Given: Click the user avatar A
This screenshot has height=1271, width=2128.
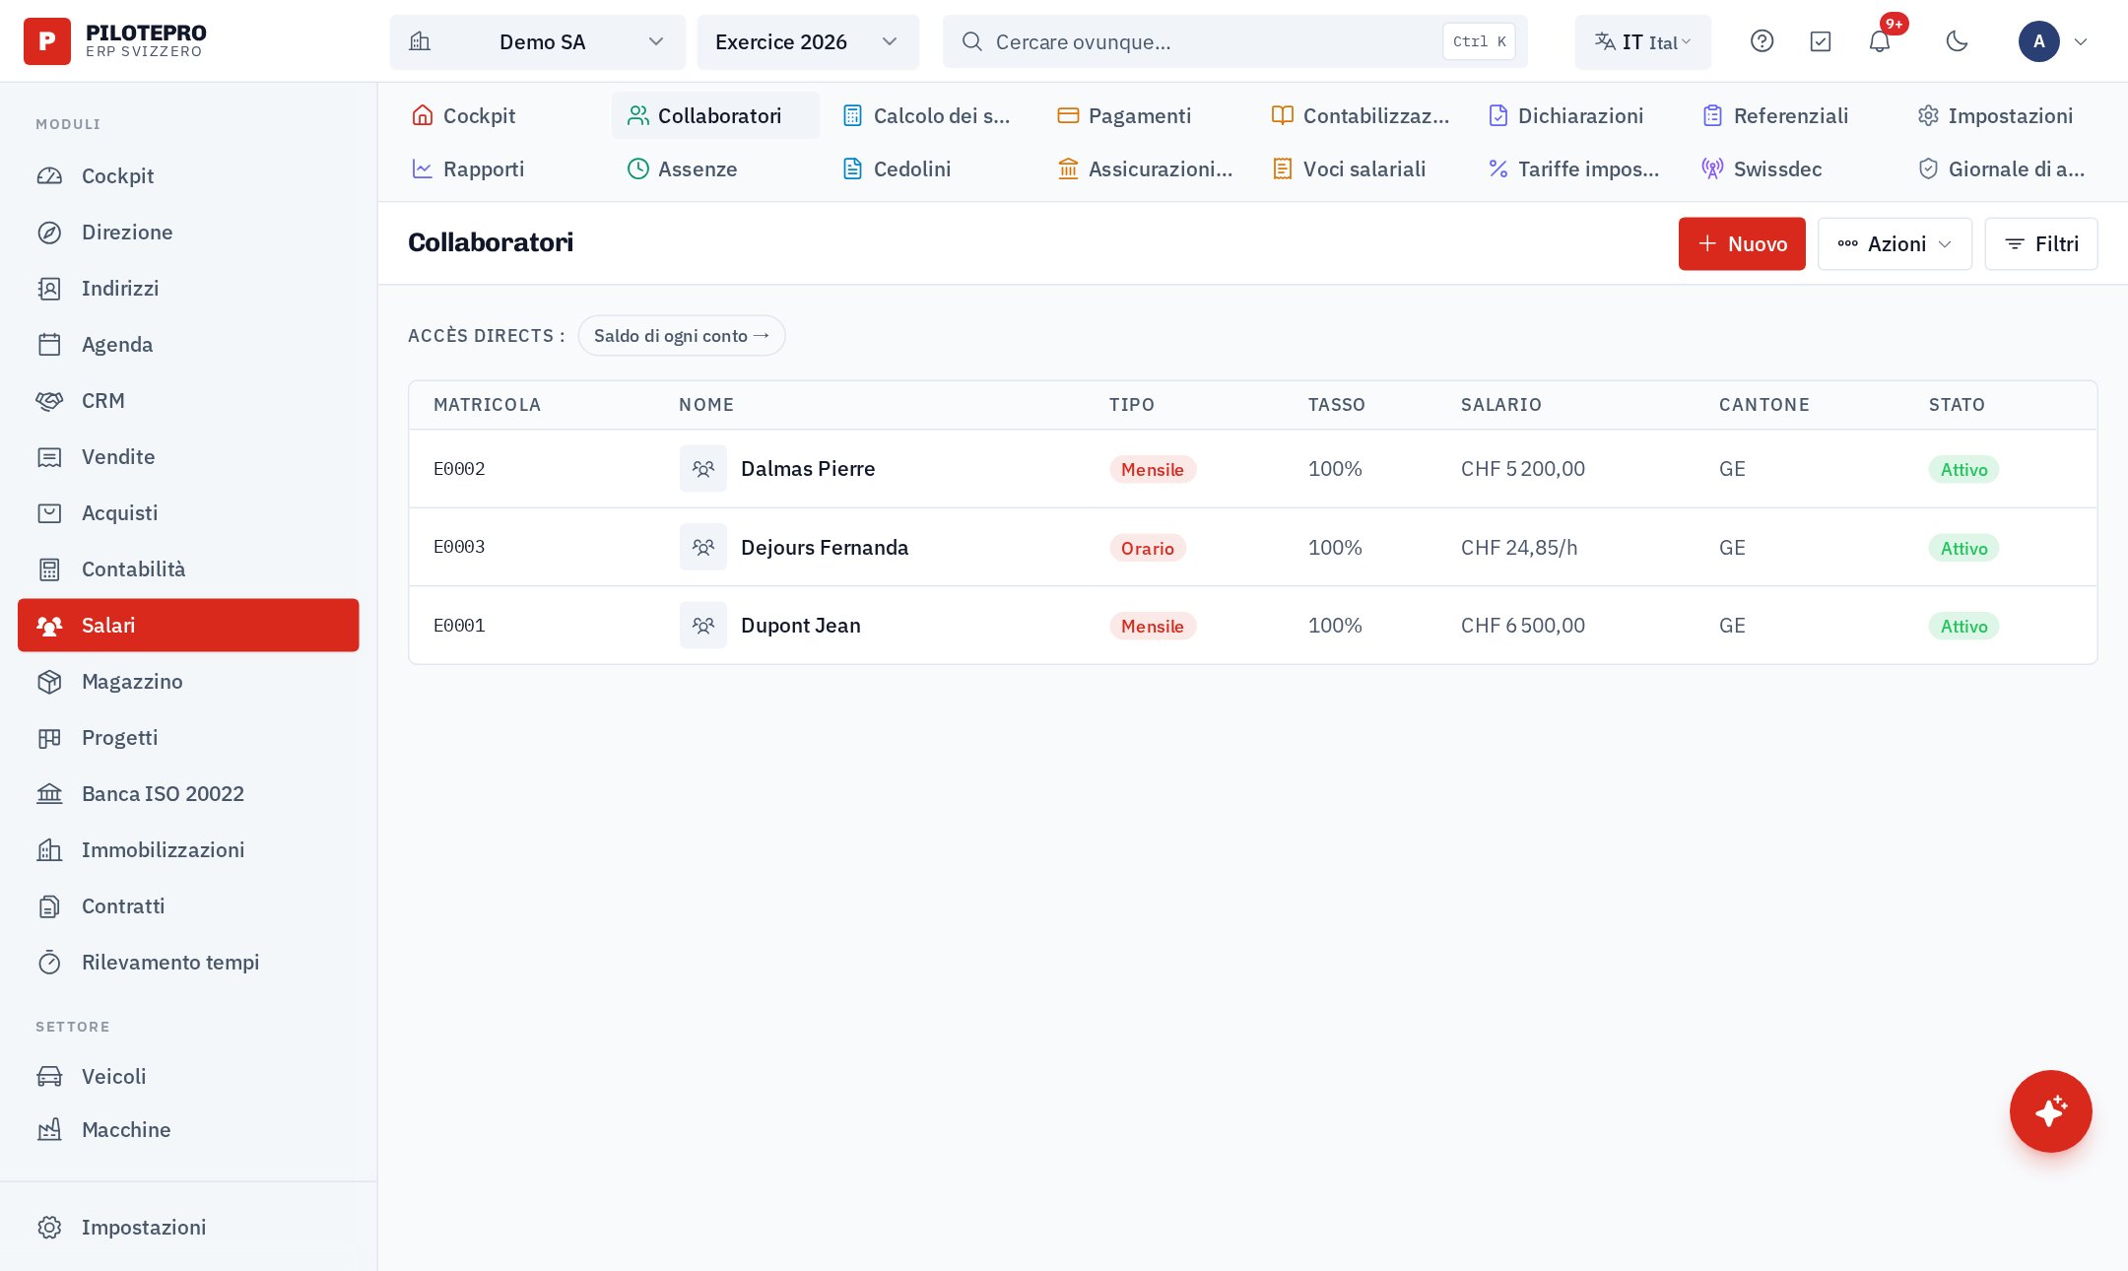Looking at the screenshot, I should (2038, 41).
